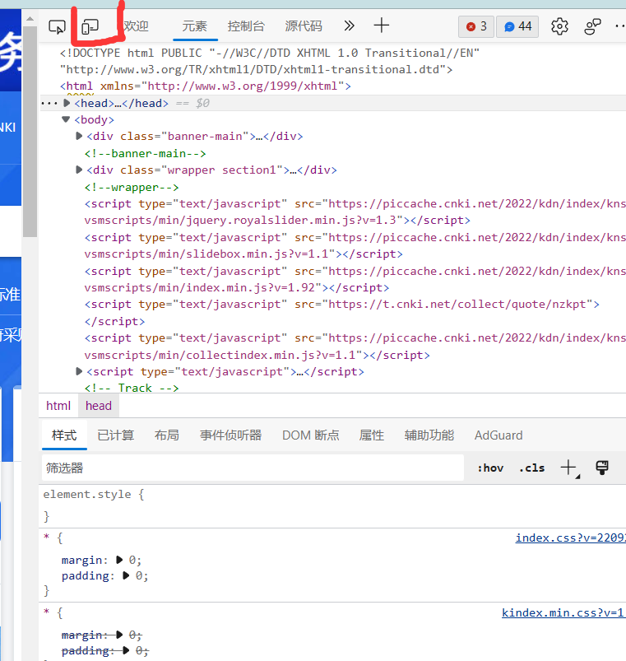Toggle :hov element state panel
The height and width of the screenshot is (661, 626).
tap(490, 468)
